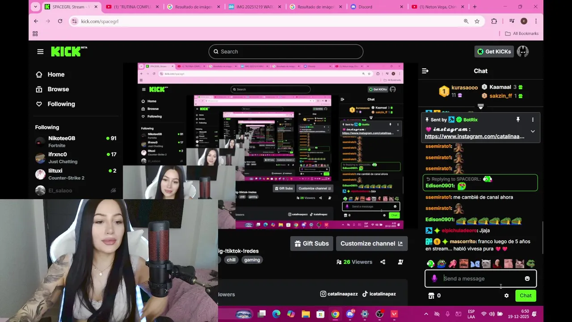Image resolution: width=572 pixels, height=322 pixels.
Task: Collapse the gift leaderboard handle
Action: click(480, 107)
